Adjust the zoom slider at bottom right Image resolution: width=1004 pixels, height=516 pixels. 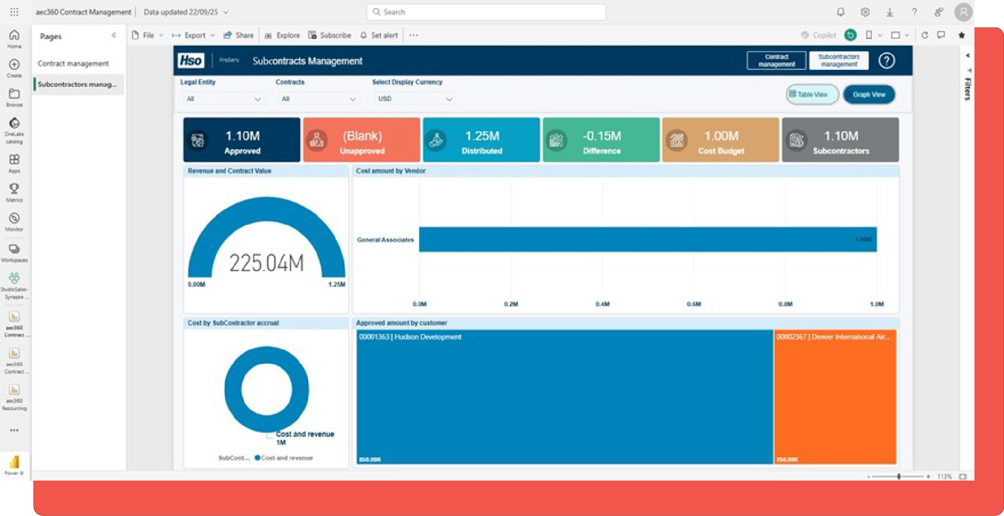tap(899, 476)
